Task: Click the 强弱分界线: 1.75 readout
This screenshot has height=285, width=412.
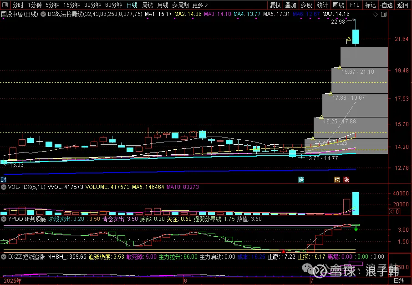Action: 214,219
